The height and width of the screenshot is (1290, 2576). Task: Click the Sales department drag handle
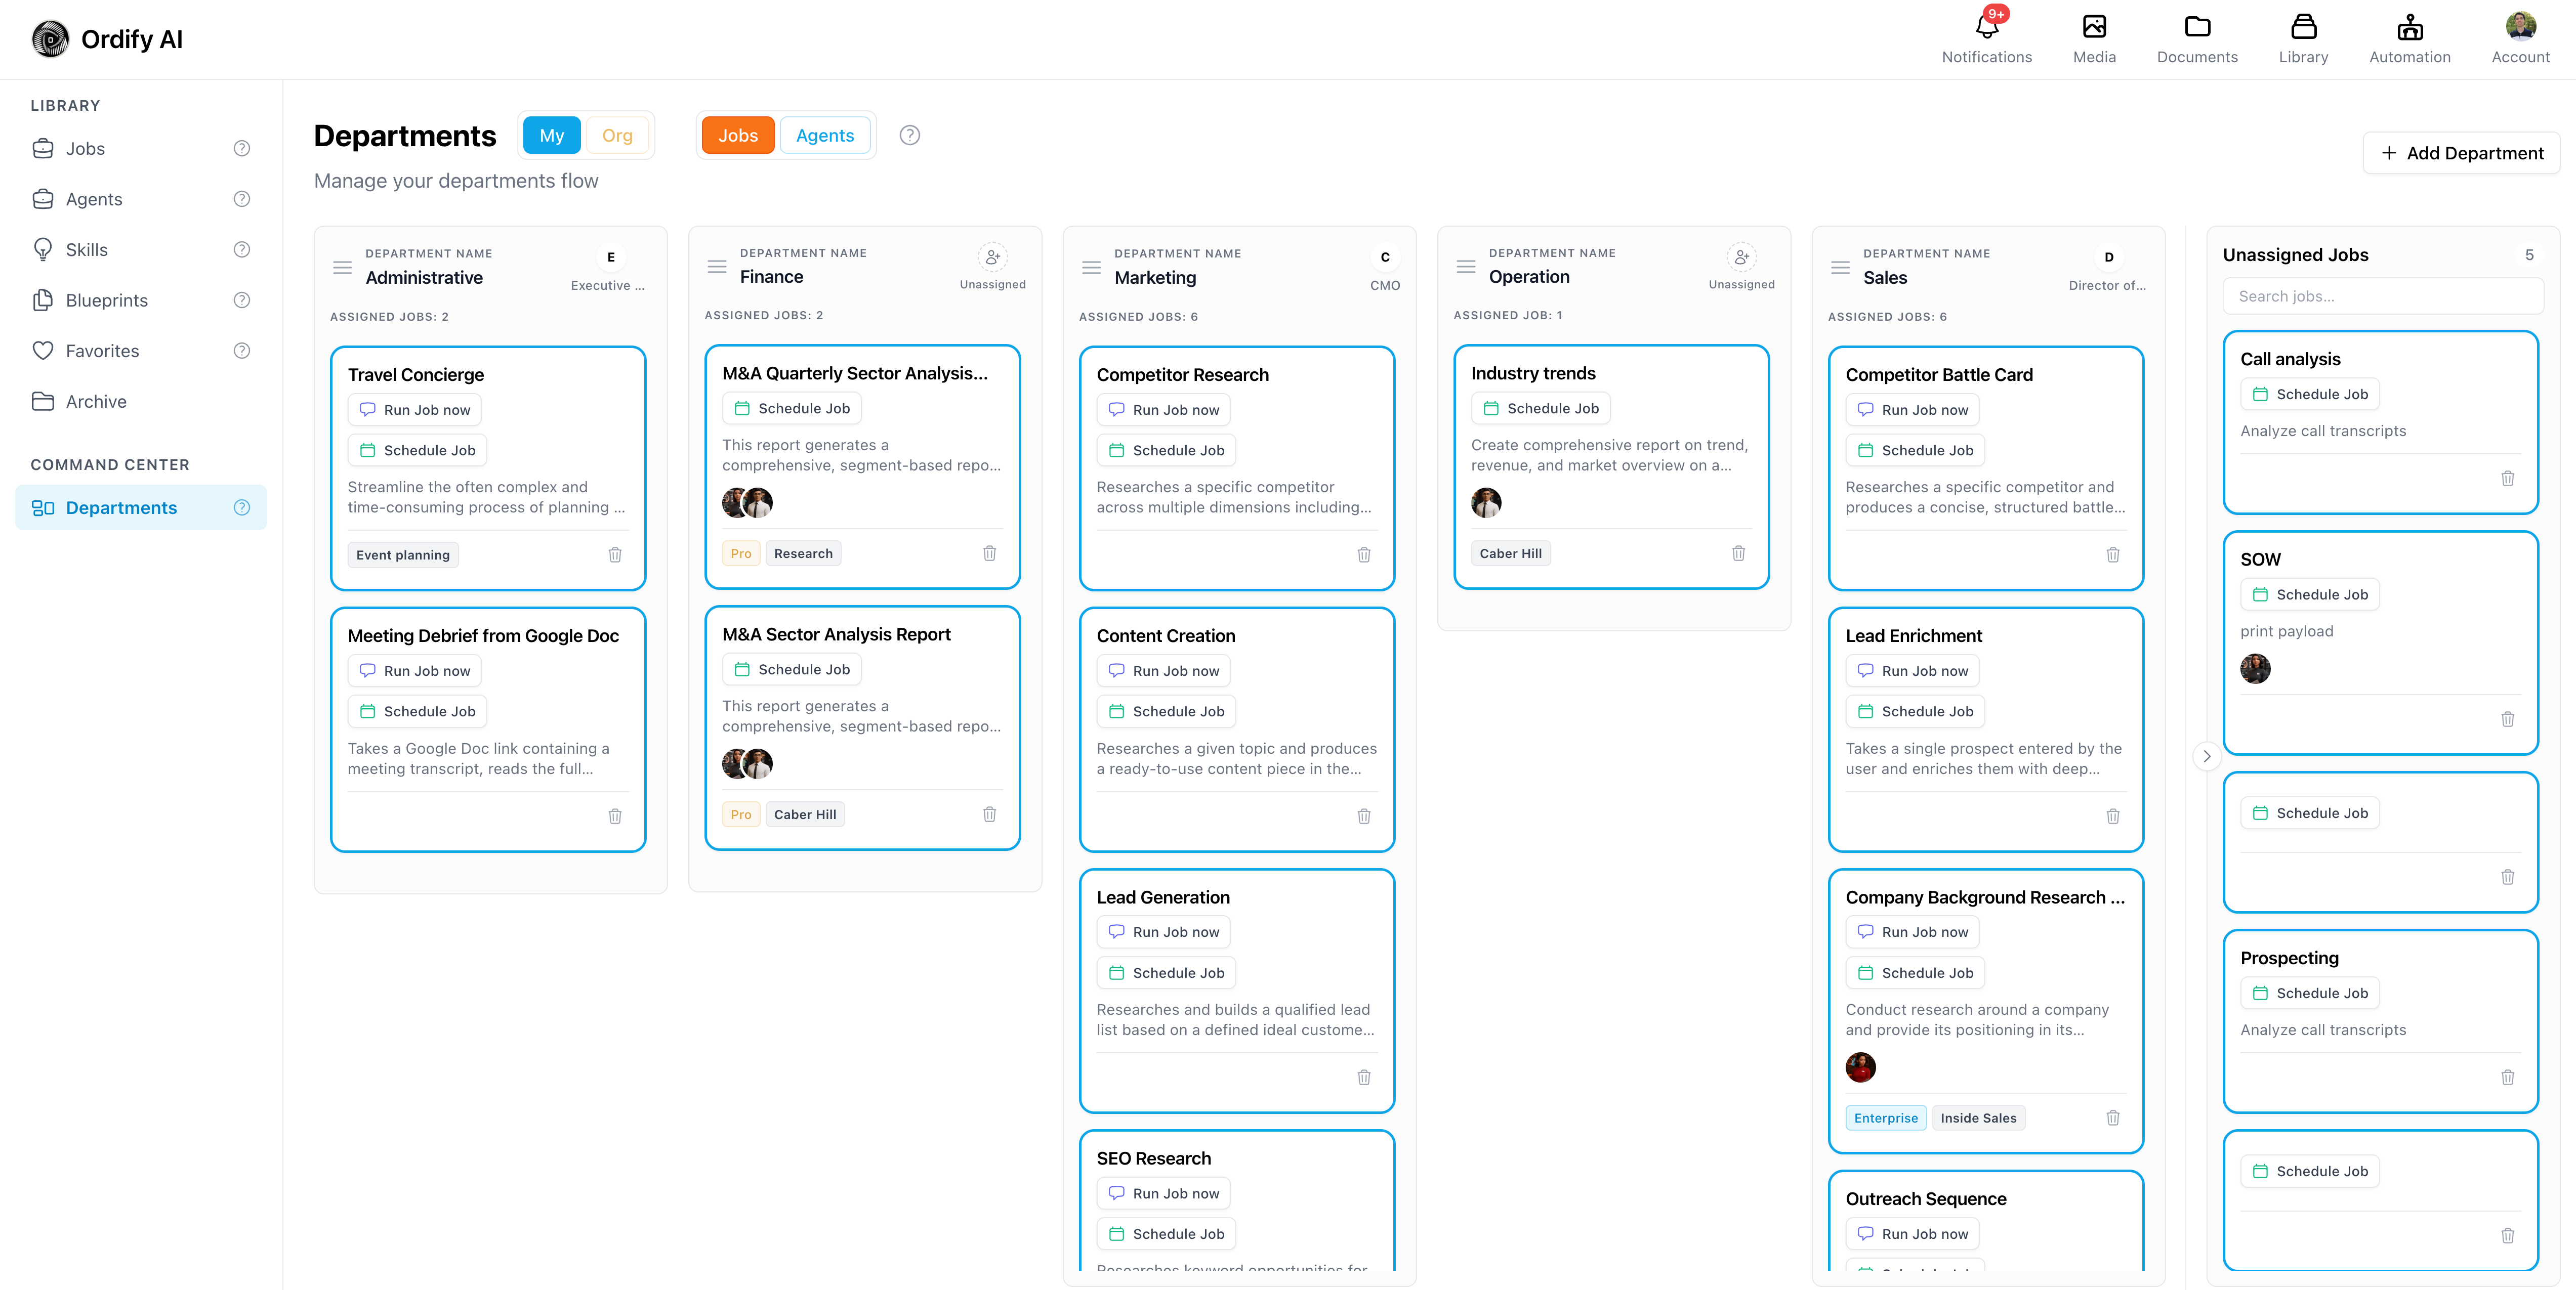[1840, 268]
